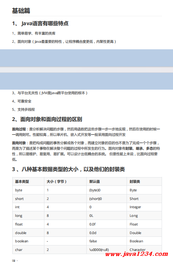Click the default value '(byte)0'
Screen dimensions: 173x262
95,190
